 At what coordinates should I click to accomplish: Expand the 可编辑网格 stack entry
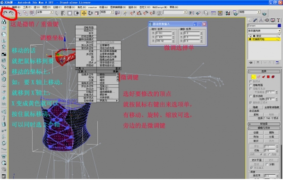(x=250, y=39)
